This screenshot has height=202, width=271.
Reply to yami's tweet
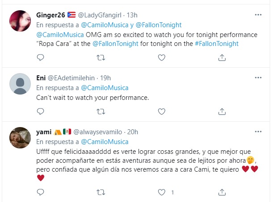point(40,192)
